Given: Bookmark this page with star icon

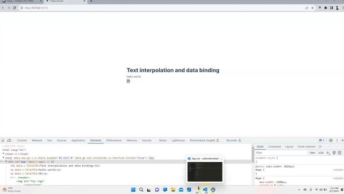Looking at the screenshot, I should 313,8.
